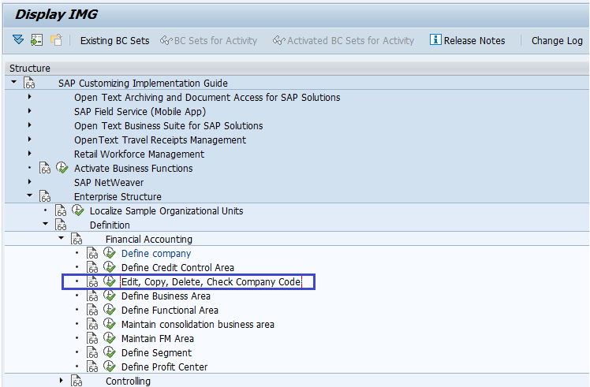Open the Release Notes button
The height and width of the screenshot is (387, 590).
(468, 40)
